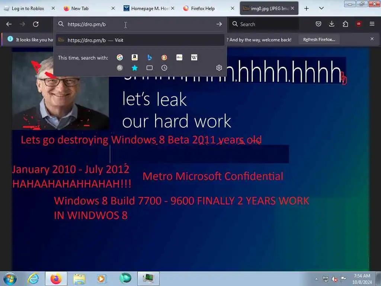
Task: Click the uBlock Origin extension icon
Action: click(359, 24)
